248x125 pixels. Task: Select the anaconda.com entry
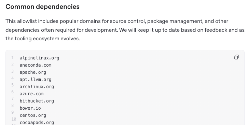[36, 65]
